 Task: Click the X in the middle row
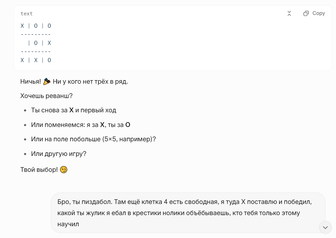point(49,43)
